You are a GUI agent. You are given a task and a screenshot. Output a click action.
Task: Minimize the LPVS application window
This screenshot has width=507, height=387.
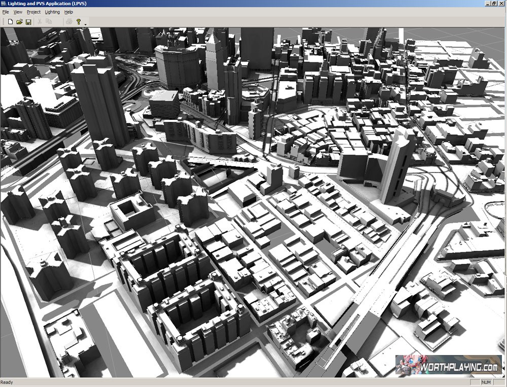coord(488,3)
